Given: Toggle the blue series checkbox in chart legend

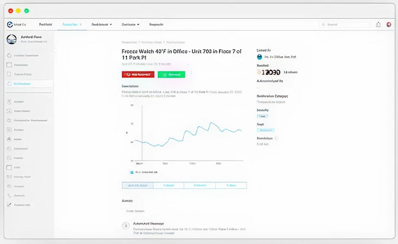Looking at the screenshot, I should coord(132,172).
